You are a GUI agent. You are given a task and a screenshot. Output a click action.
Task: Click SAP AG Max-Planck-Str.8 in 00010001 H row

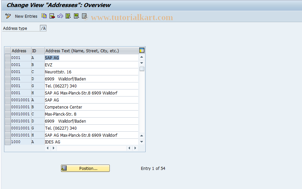point(91,135)
